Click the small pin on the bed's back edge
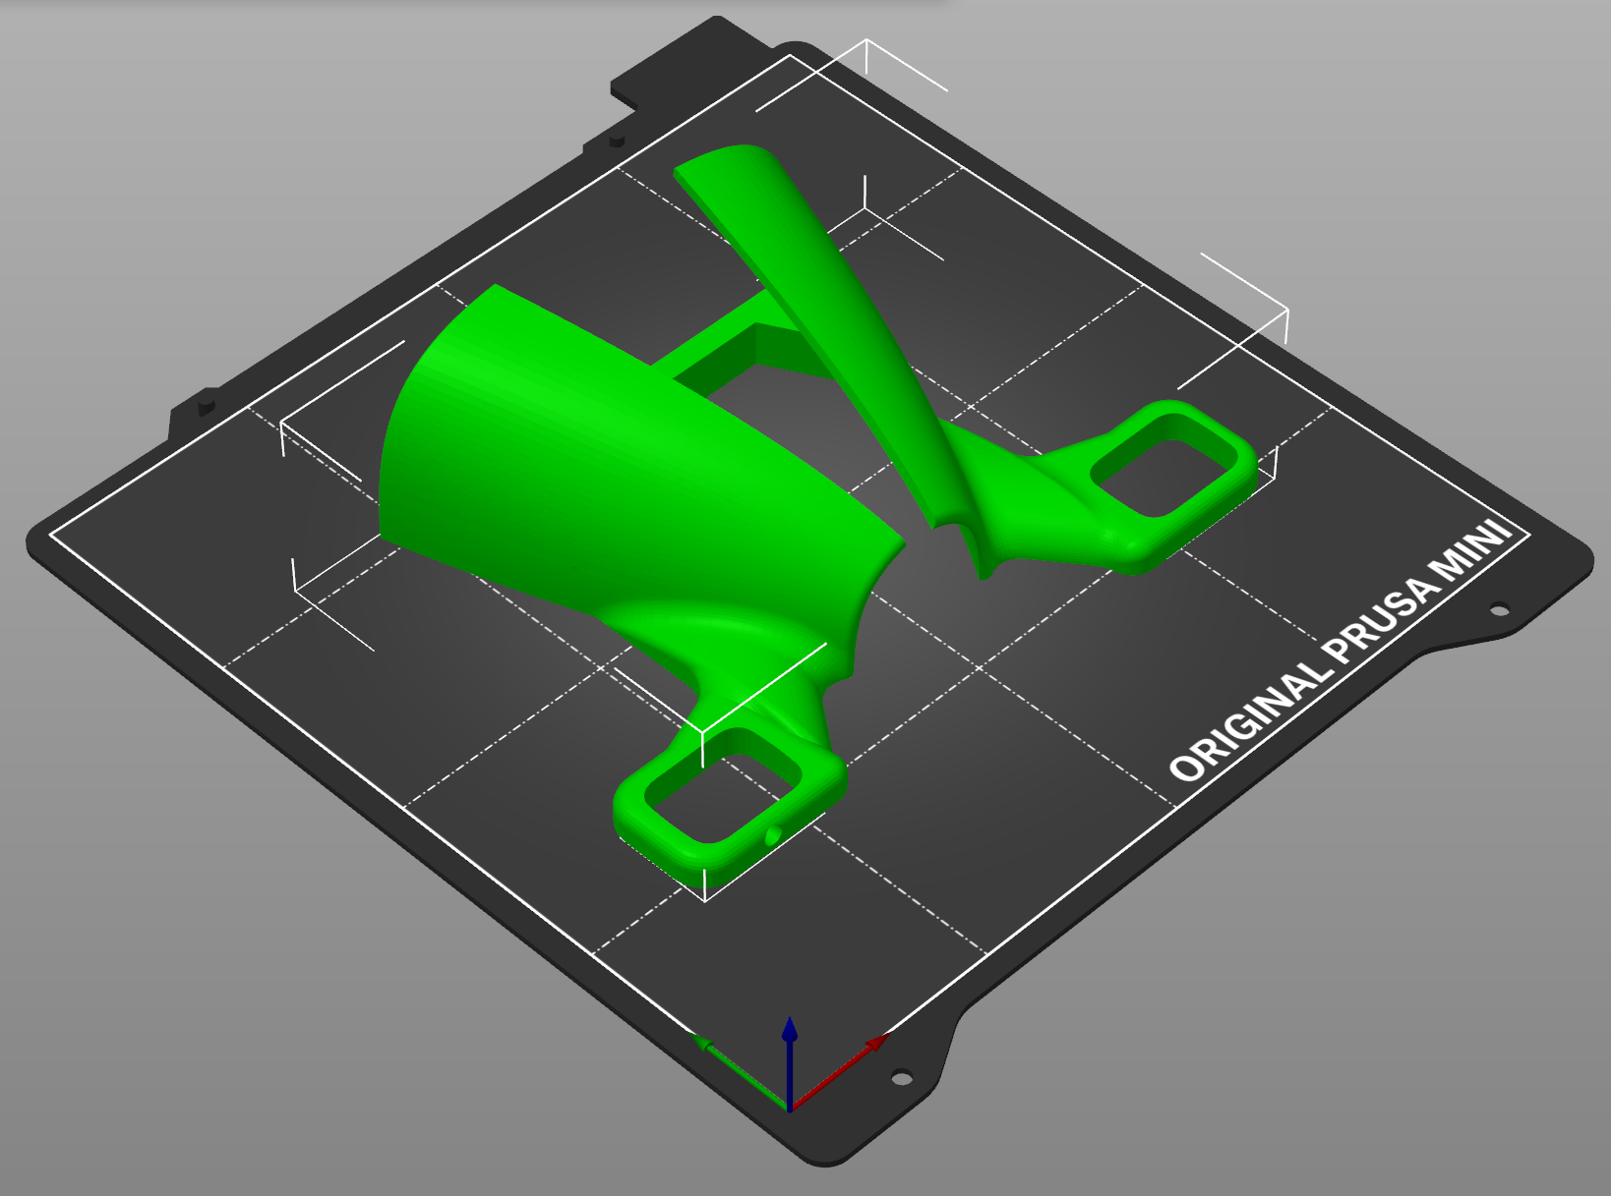The width and height of the screenshot is (1611, 1196). (617, 142)
